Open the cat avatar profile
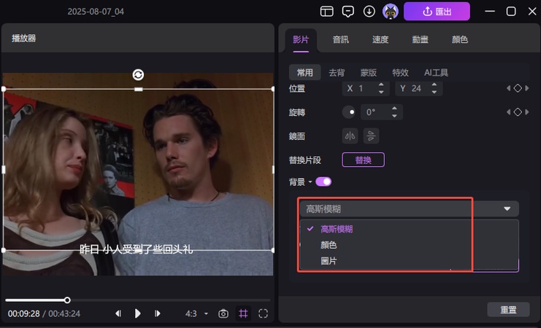Viewport: 541px width, 328px height. tap(391, 12)
